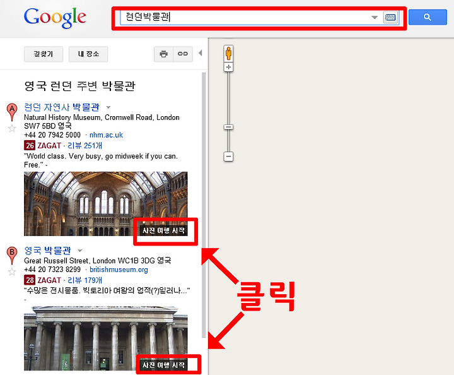Open the 내 장소 my places button
Screen dimensions: 454x375
88,54
